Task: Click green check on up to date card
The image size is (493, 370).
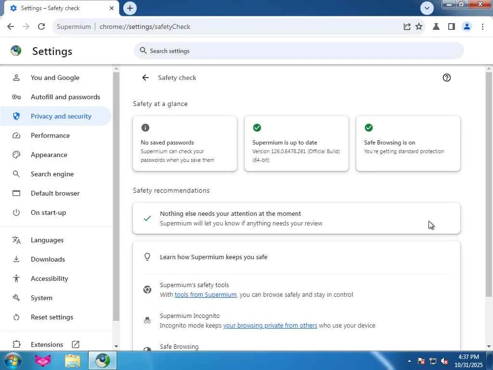Action: click(257, 127)
